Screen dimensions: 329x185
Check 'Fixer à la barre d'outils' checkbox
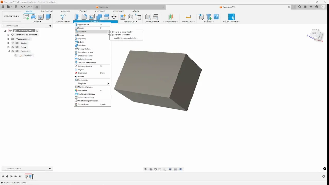coord(112,32)
